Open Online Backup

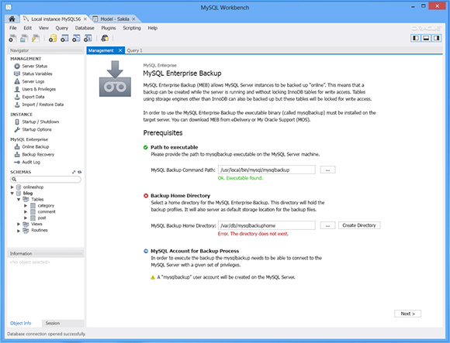(32, 147)
